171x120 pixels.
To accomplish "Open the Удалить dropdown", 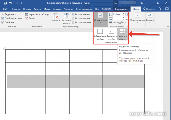I will (x=56, y=19).
